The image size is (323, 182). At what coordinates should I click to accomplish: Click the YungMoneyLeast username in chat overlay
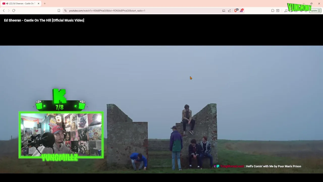tap(232, 166)
